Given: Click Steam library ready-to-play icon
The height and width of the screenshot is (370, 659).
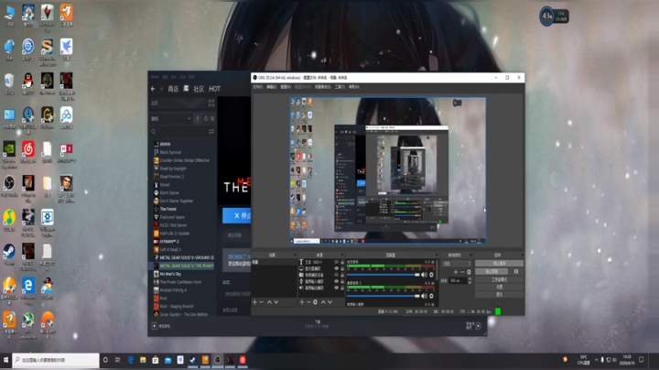Looking at the screenshot, I should 212,118.
